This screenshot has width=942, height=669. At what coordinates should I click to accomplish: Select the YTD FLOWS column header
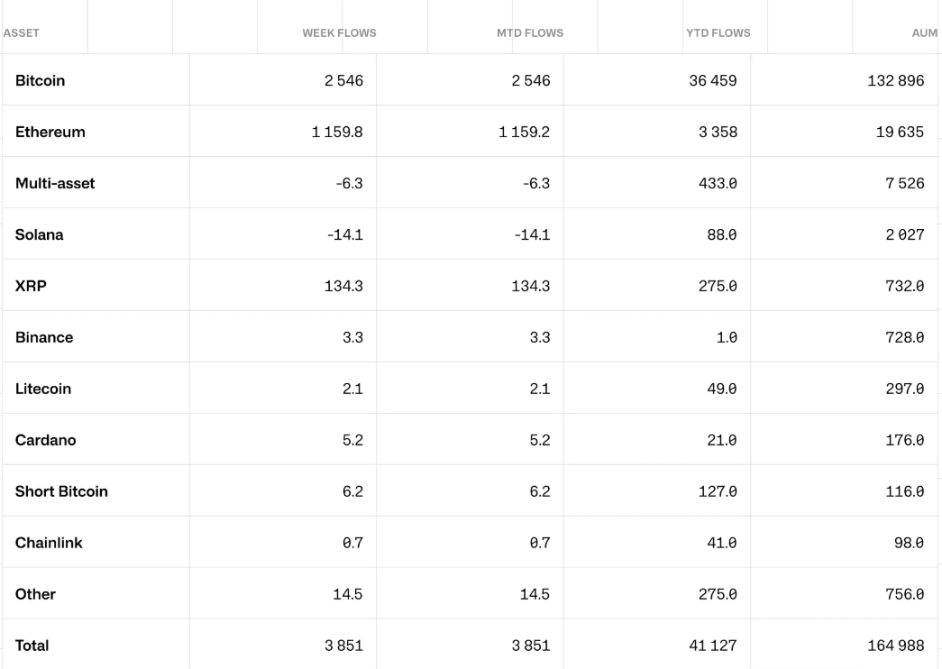click(718, 33)
